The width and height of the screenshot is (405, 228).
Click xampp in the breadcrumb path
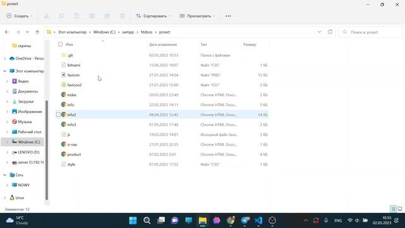tap(128, 32)
